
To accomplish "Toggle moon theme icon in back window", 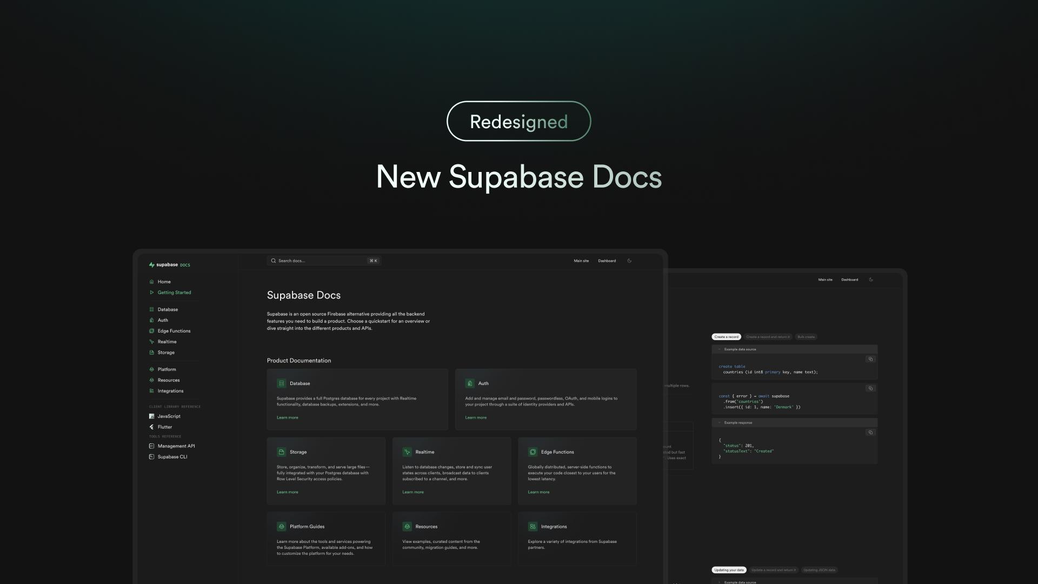I will [x=871, y=280].
